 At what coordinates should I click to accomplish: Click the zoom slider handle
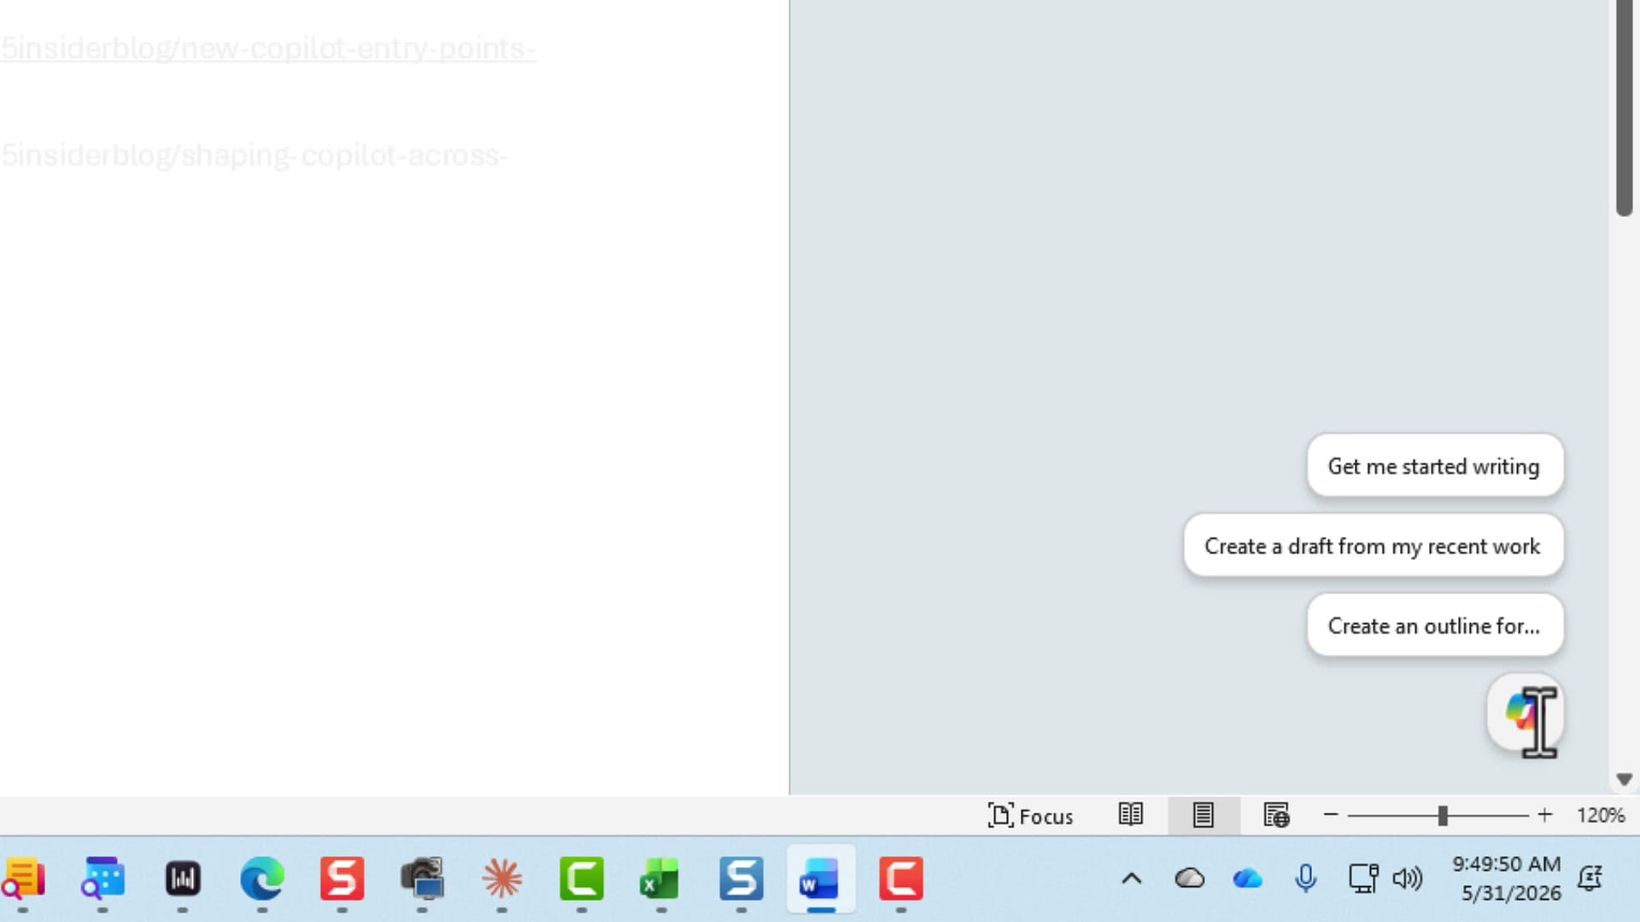click(1443, 815)
